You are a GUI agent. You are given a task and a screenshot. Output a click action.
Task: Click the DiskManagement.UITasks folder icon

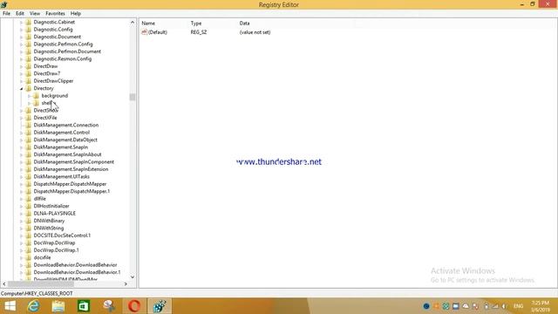click(29, 176)
